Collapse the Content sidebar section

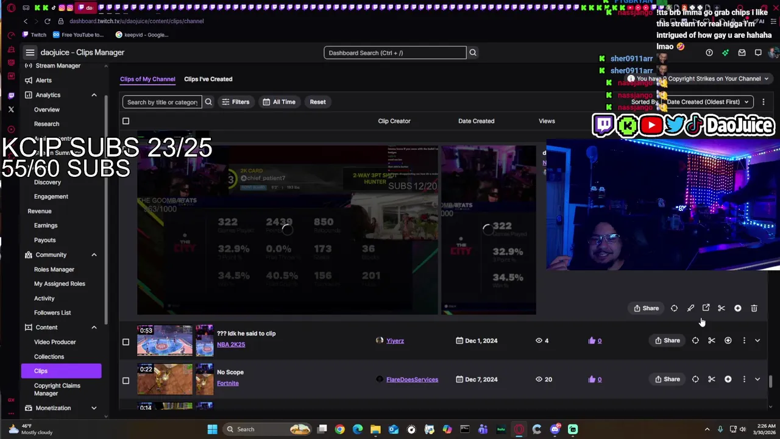[x=94, y=327]
